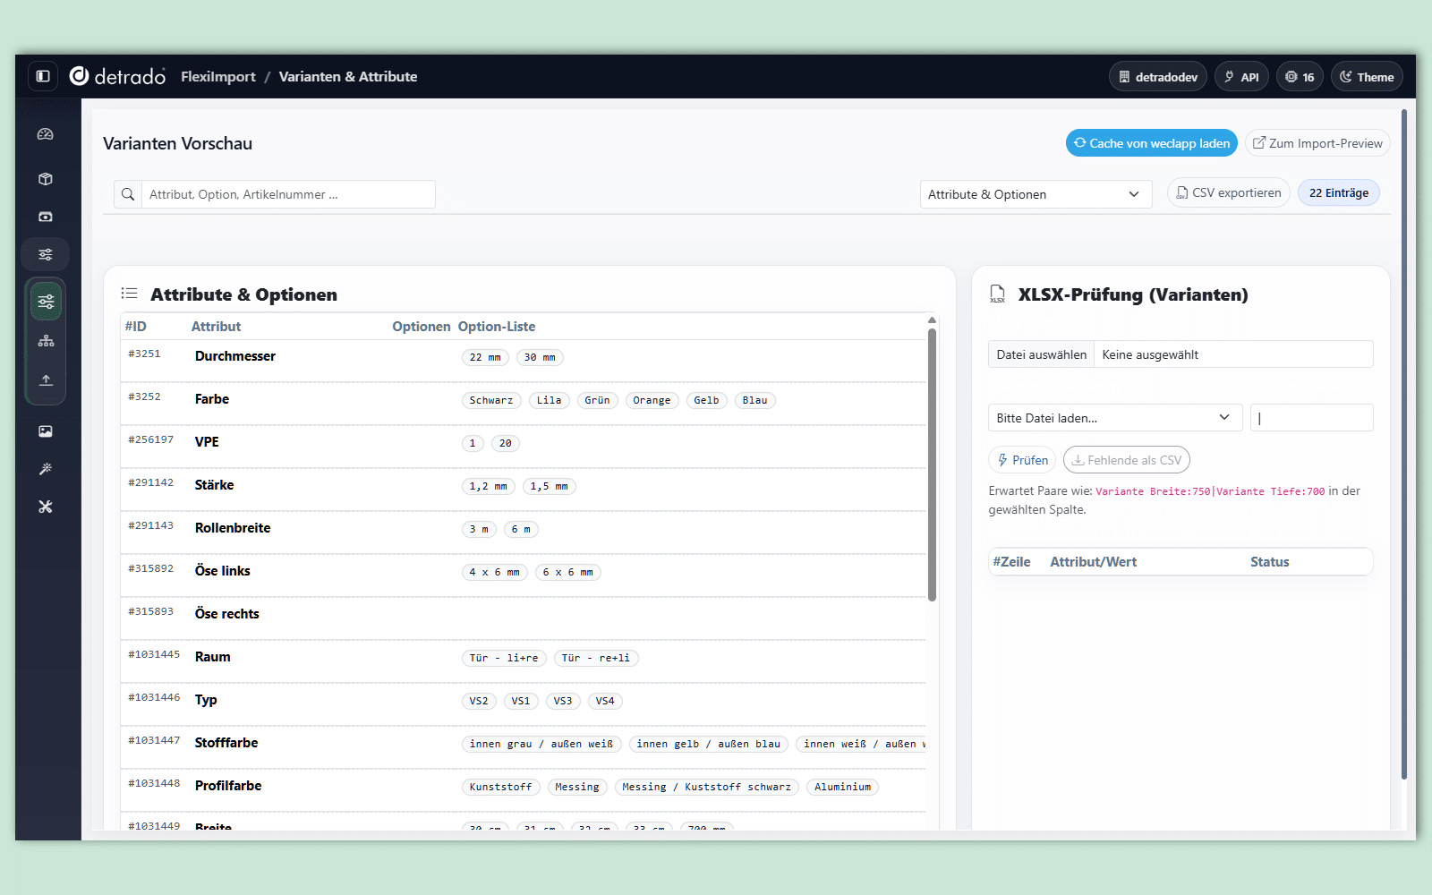Open the detradodev account menu
Viewport: 1432px width, 895px height.
click(1157, 77)
